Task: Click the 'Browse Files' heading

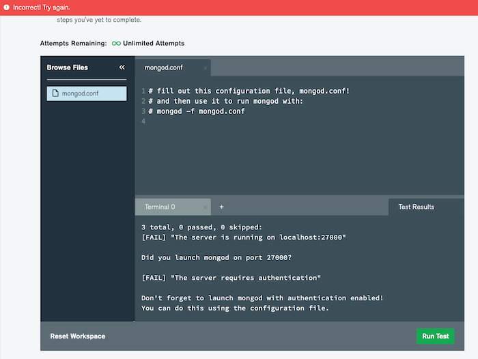Action: point(68,68)
